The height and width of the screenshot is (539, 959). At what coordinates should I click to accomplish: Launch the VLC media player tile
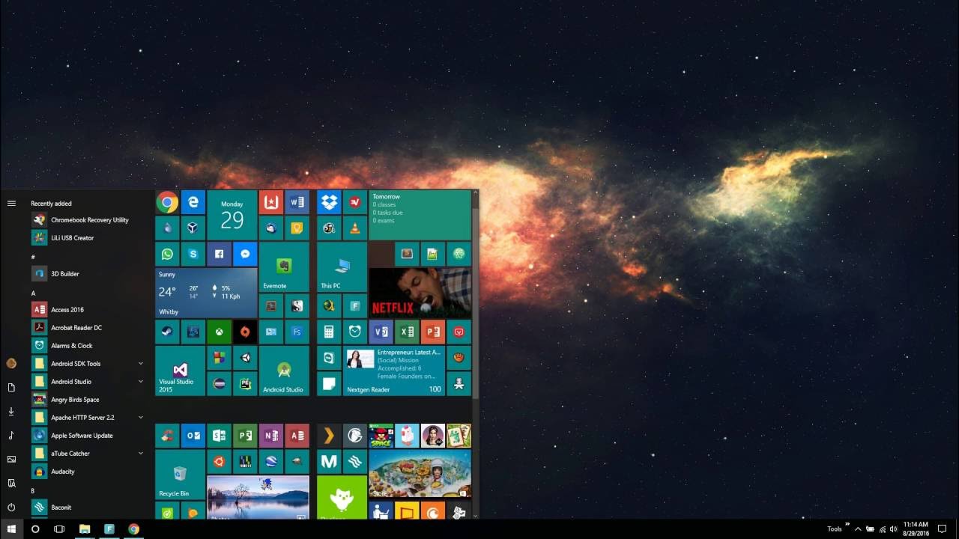click(355, 228)
